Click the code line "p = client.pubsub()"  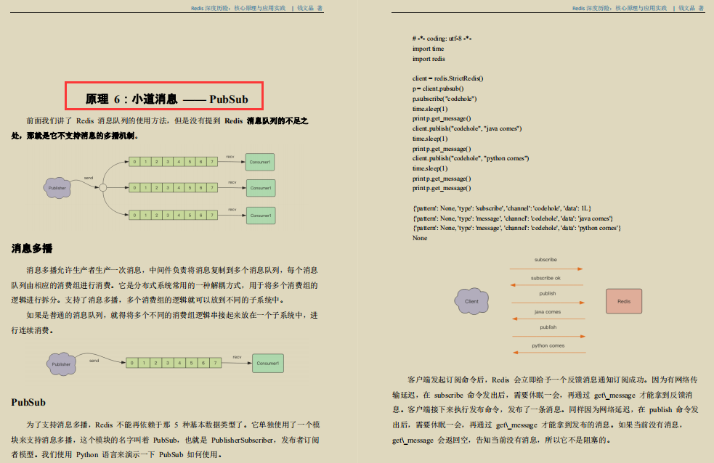point(438,89)
